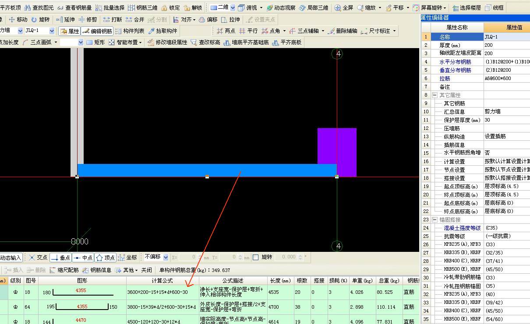Start 动态观察 dynamic orbit view

(281, 8)
